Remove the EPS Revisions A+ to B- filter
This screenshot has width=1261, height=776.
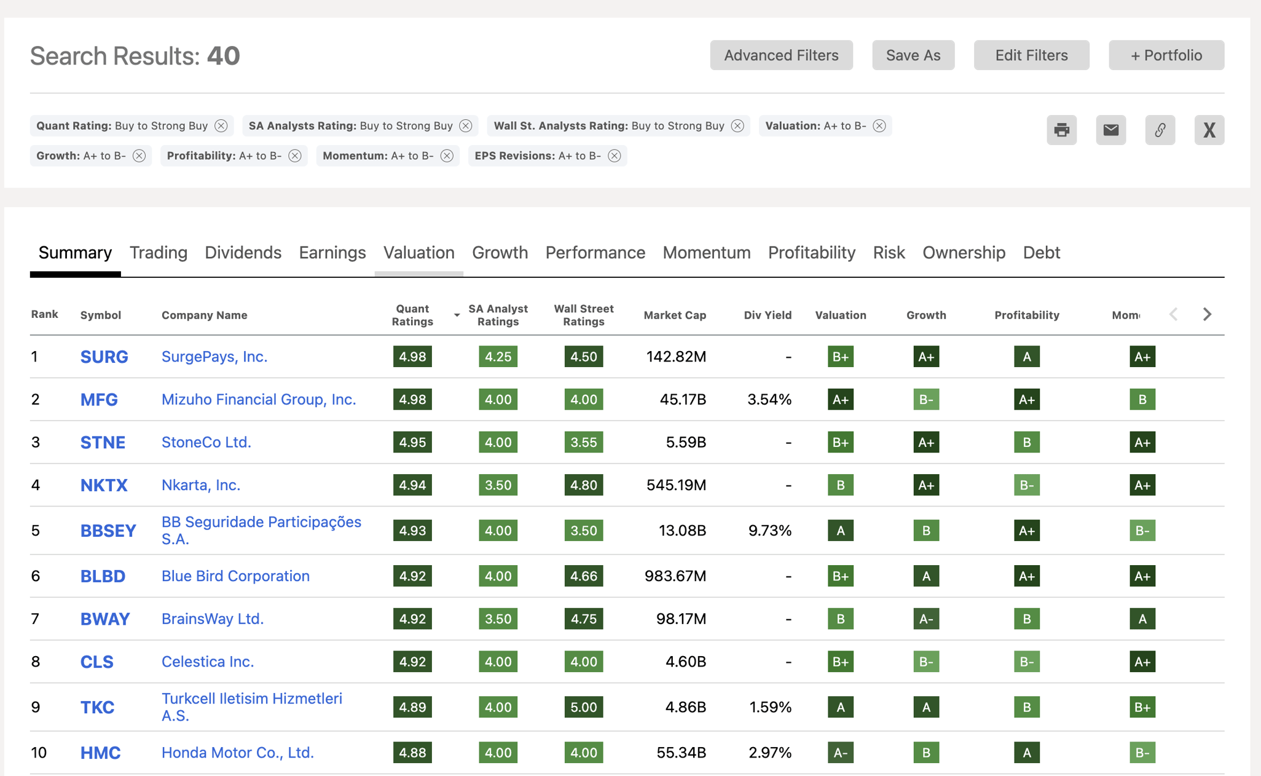click(x=615, y=155)
